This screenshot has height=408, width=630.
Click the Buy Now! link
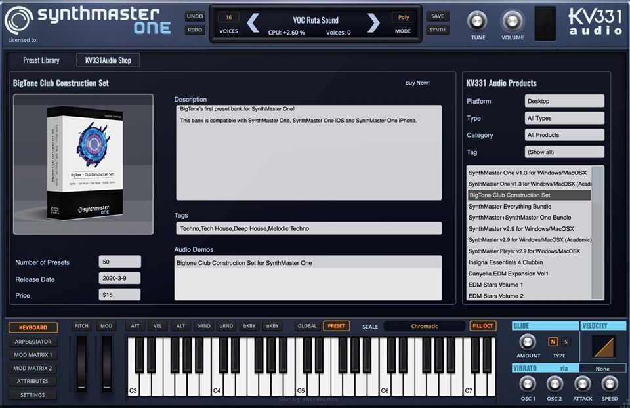(417, 83)
